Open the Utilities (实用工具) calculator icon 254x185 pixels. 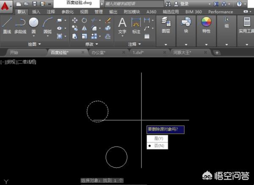pos(245,23)
